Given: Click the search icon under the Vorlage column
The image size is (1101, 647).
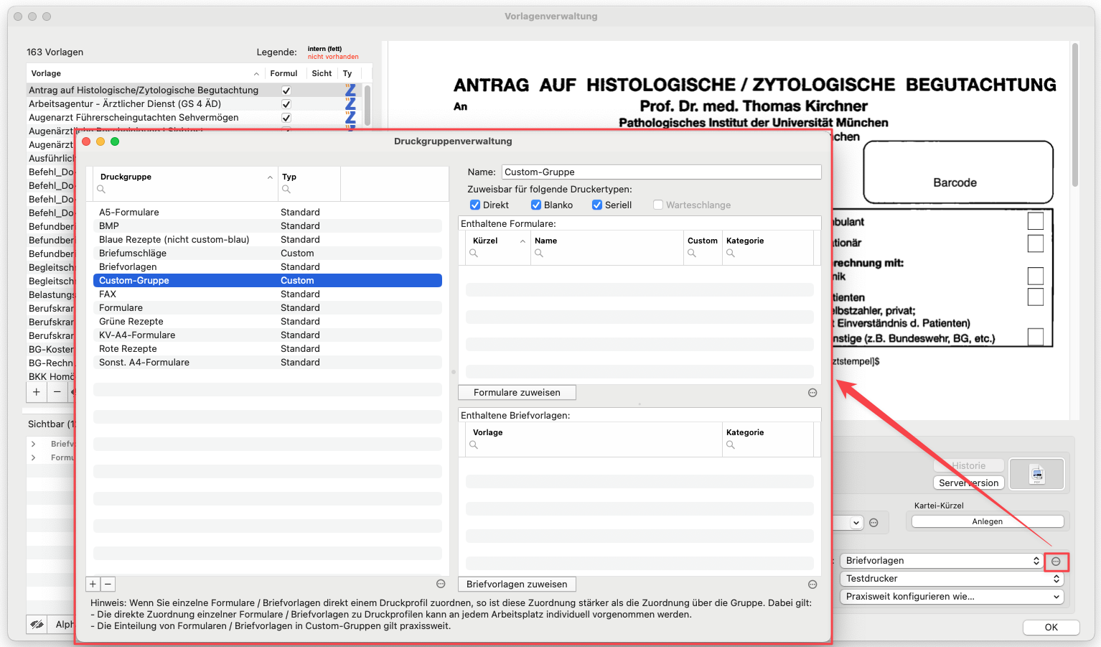Looking at the screenshot, I should (x=474, y=445).
